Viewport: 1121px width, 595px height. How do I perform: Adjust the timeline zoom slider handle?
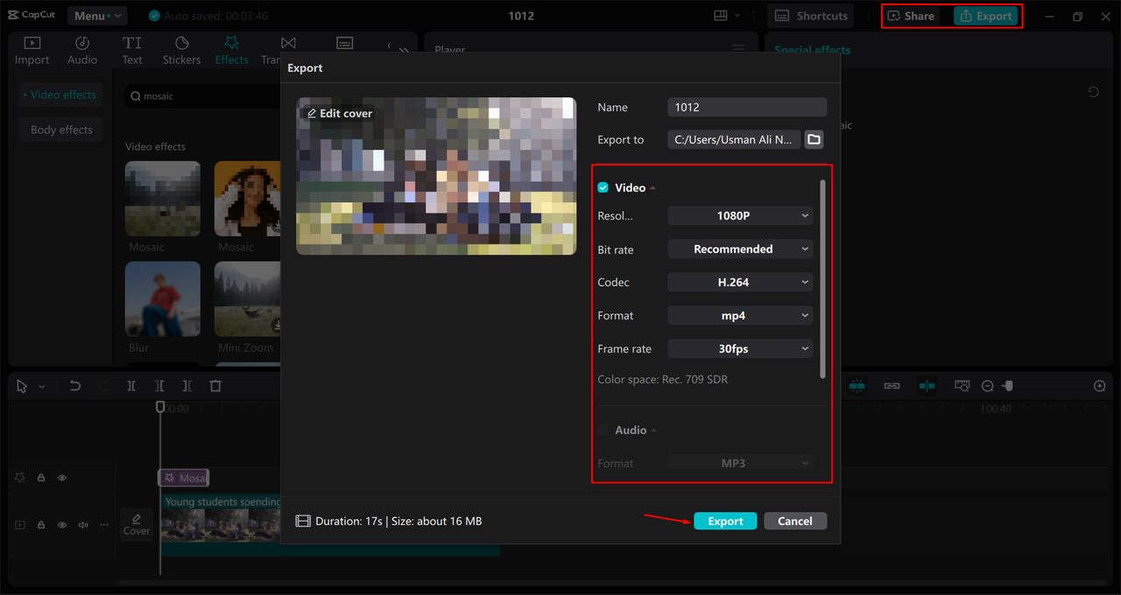[x=1008, y=386]
